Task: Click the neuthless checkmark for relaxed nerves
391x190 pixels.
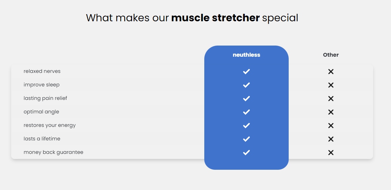Action: point(246,72)
